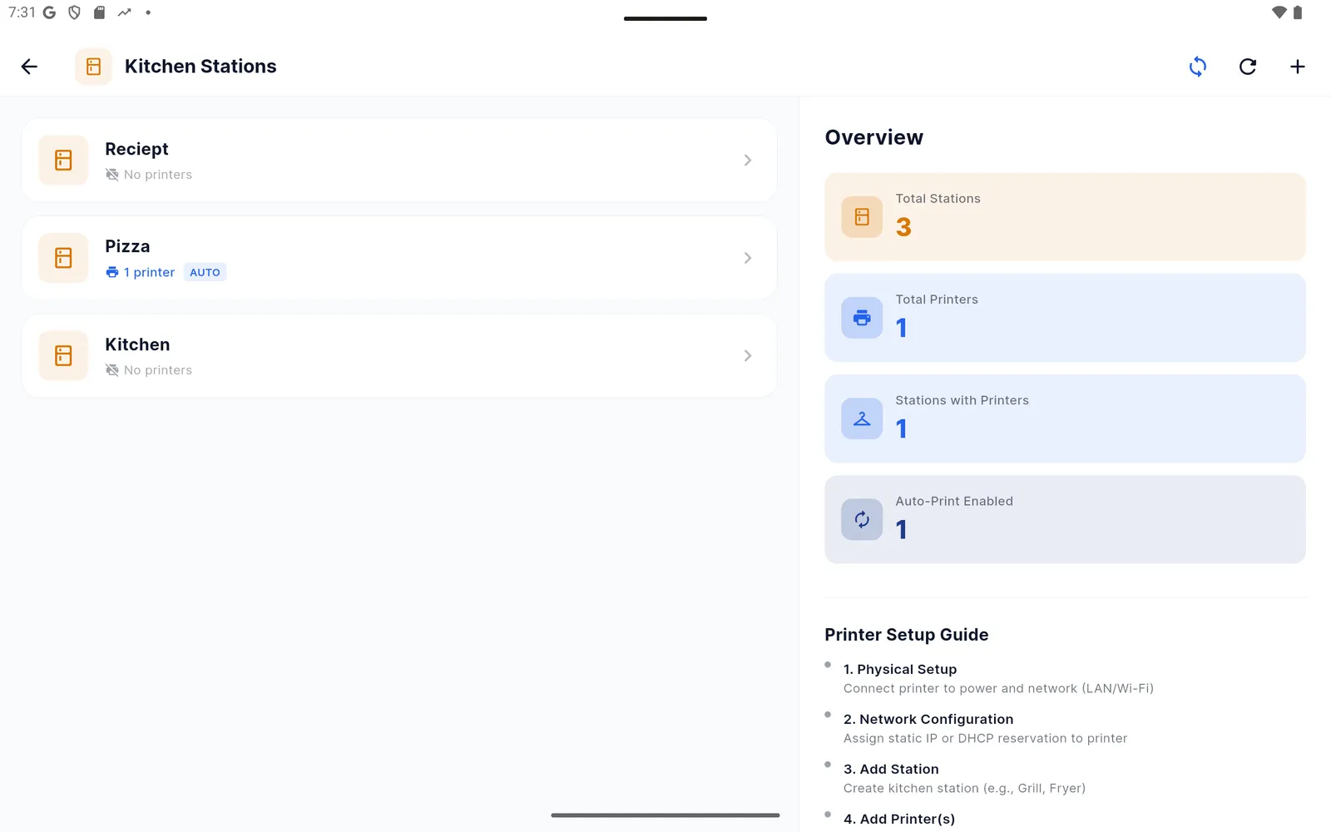Open the Auto-Print Enabled card

[x=1065, y=519]
